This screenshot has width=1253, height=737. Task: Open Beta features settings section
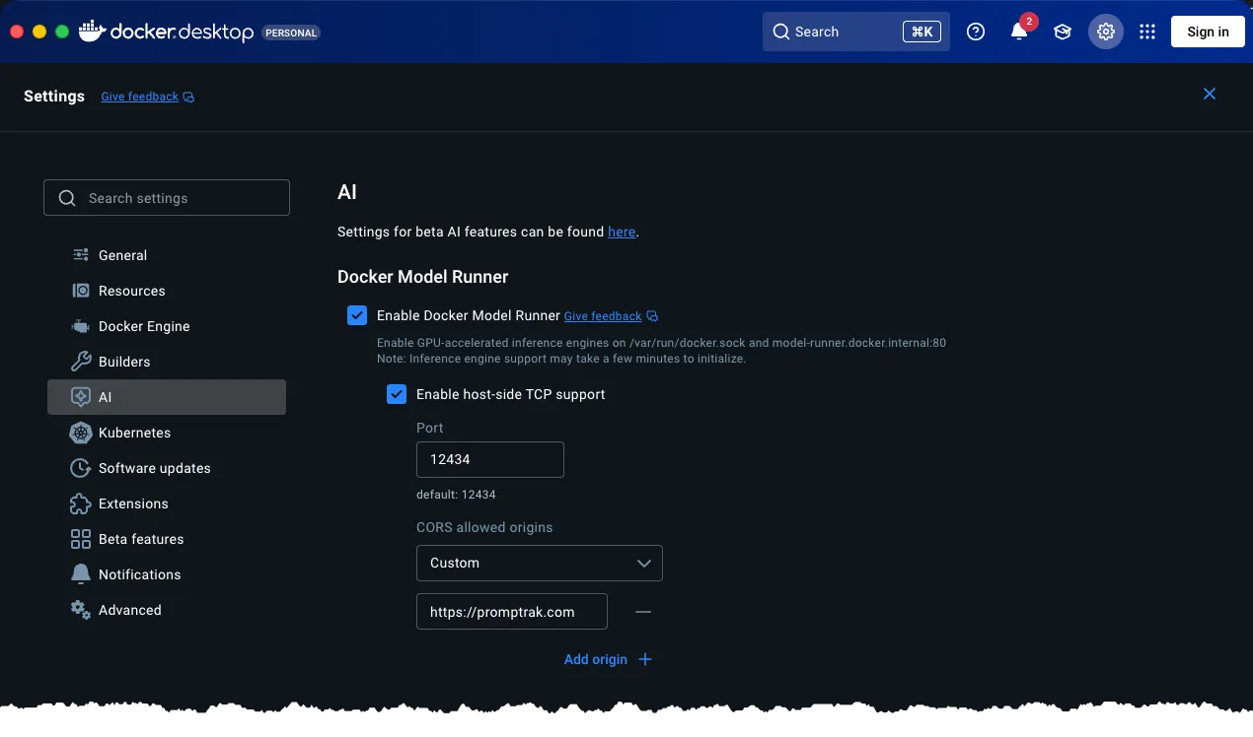(x=167, y=539)
